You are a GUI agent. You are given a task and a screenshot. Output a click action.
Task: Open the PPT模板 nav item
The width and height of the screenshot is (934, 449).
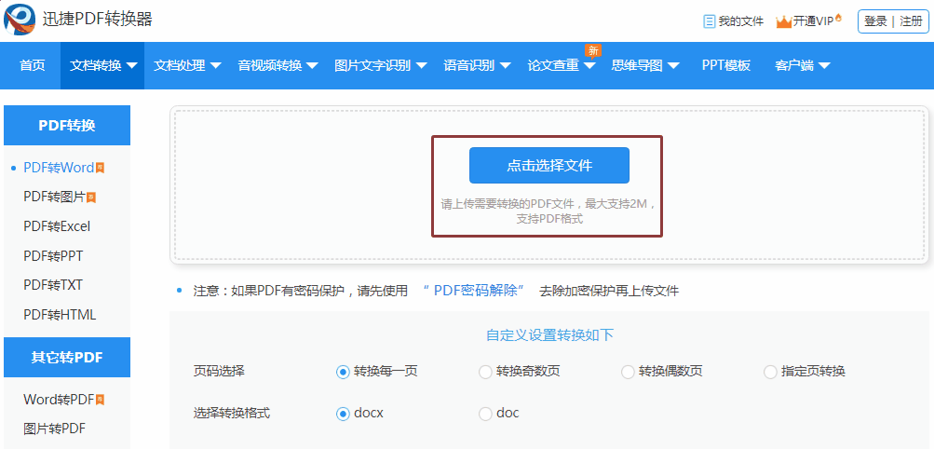tap(726, 65)
